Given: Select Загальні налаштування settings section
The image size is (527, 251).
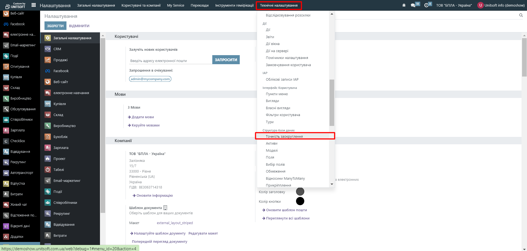Looking at the screenshot, I should [x=70, y=38].
